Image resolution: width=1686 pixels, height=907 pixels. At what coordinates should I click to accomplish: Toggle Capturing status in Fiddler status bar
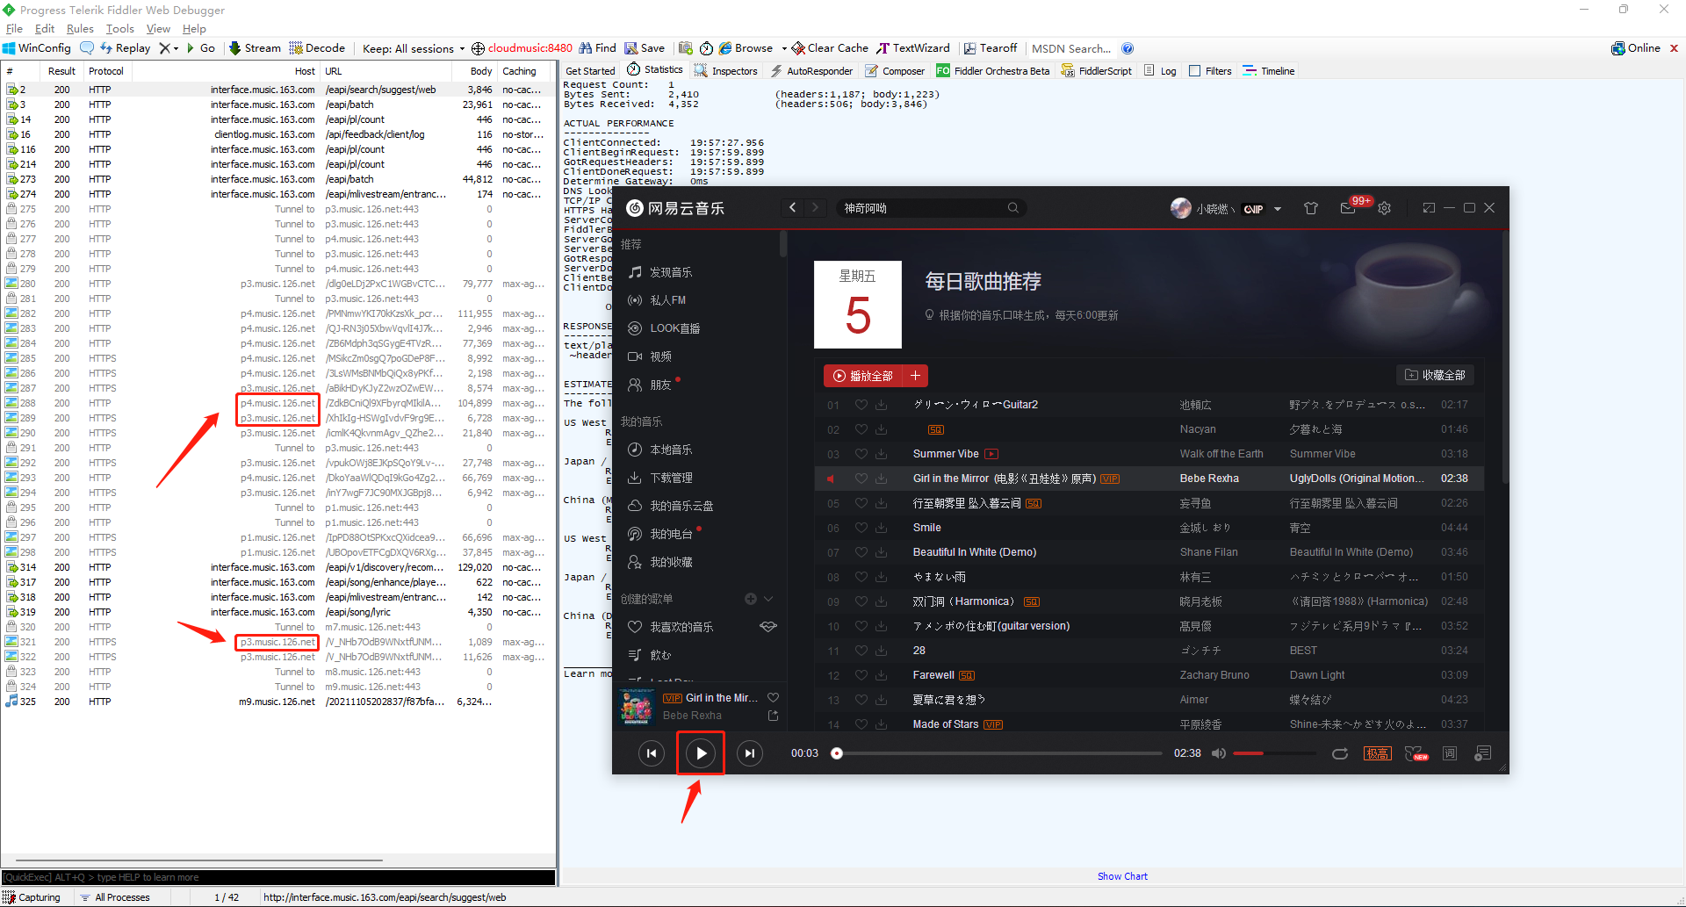click(x=32, y=897)
